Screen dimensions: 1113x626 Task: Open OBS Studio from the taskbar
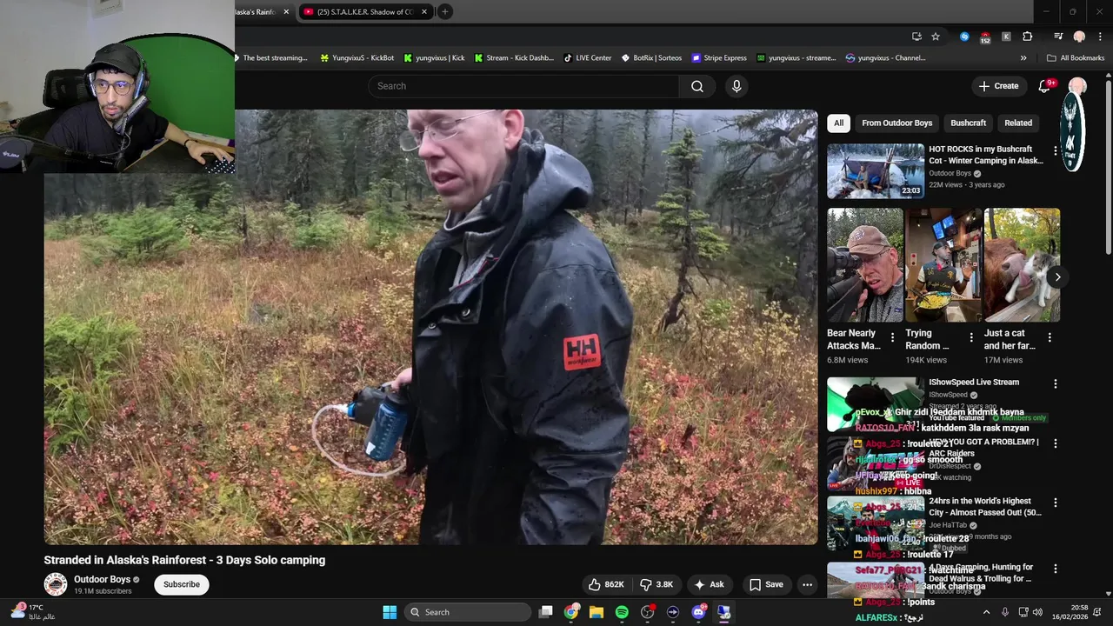647,612
